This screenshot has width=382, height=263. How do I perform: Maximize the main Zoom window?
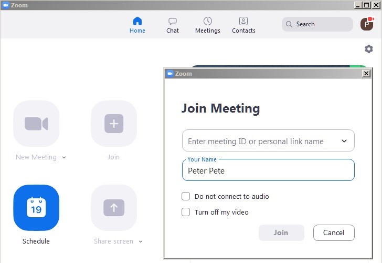tap(366, 5)
